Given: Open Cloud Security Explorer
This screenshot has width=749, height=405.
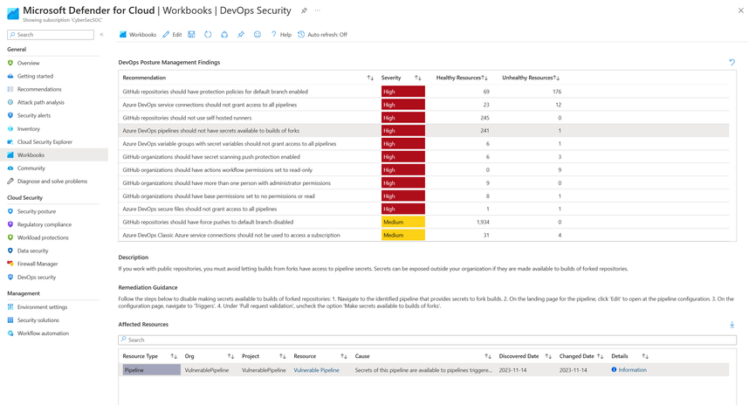Looking at the screenshot, I should (45, 142).
